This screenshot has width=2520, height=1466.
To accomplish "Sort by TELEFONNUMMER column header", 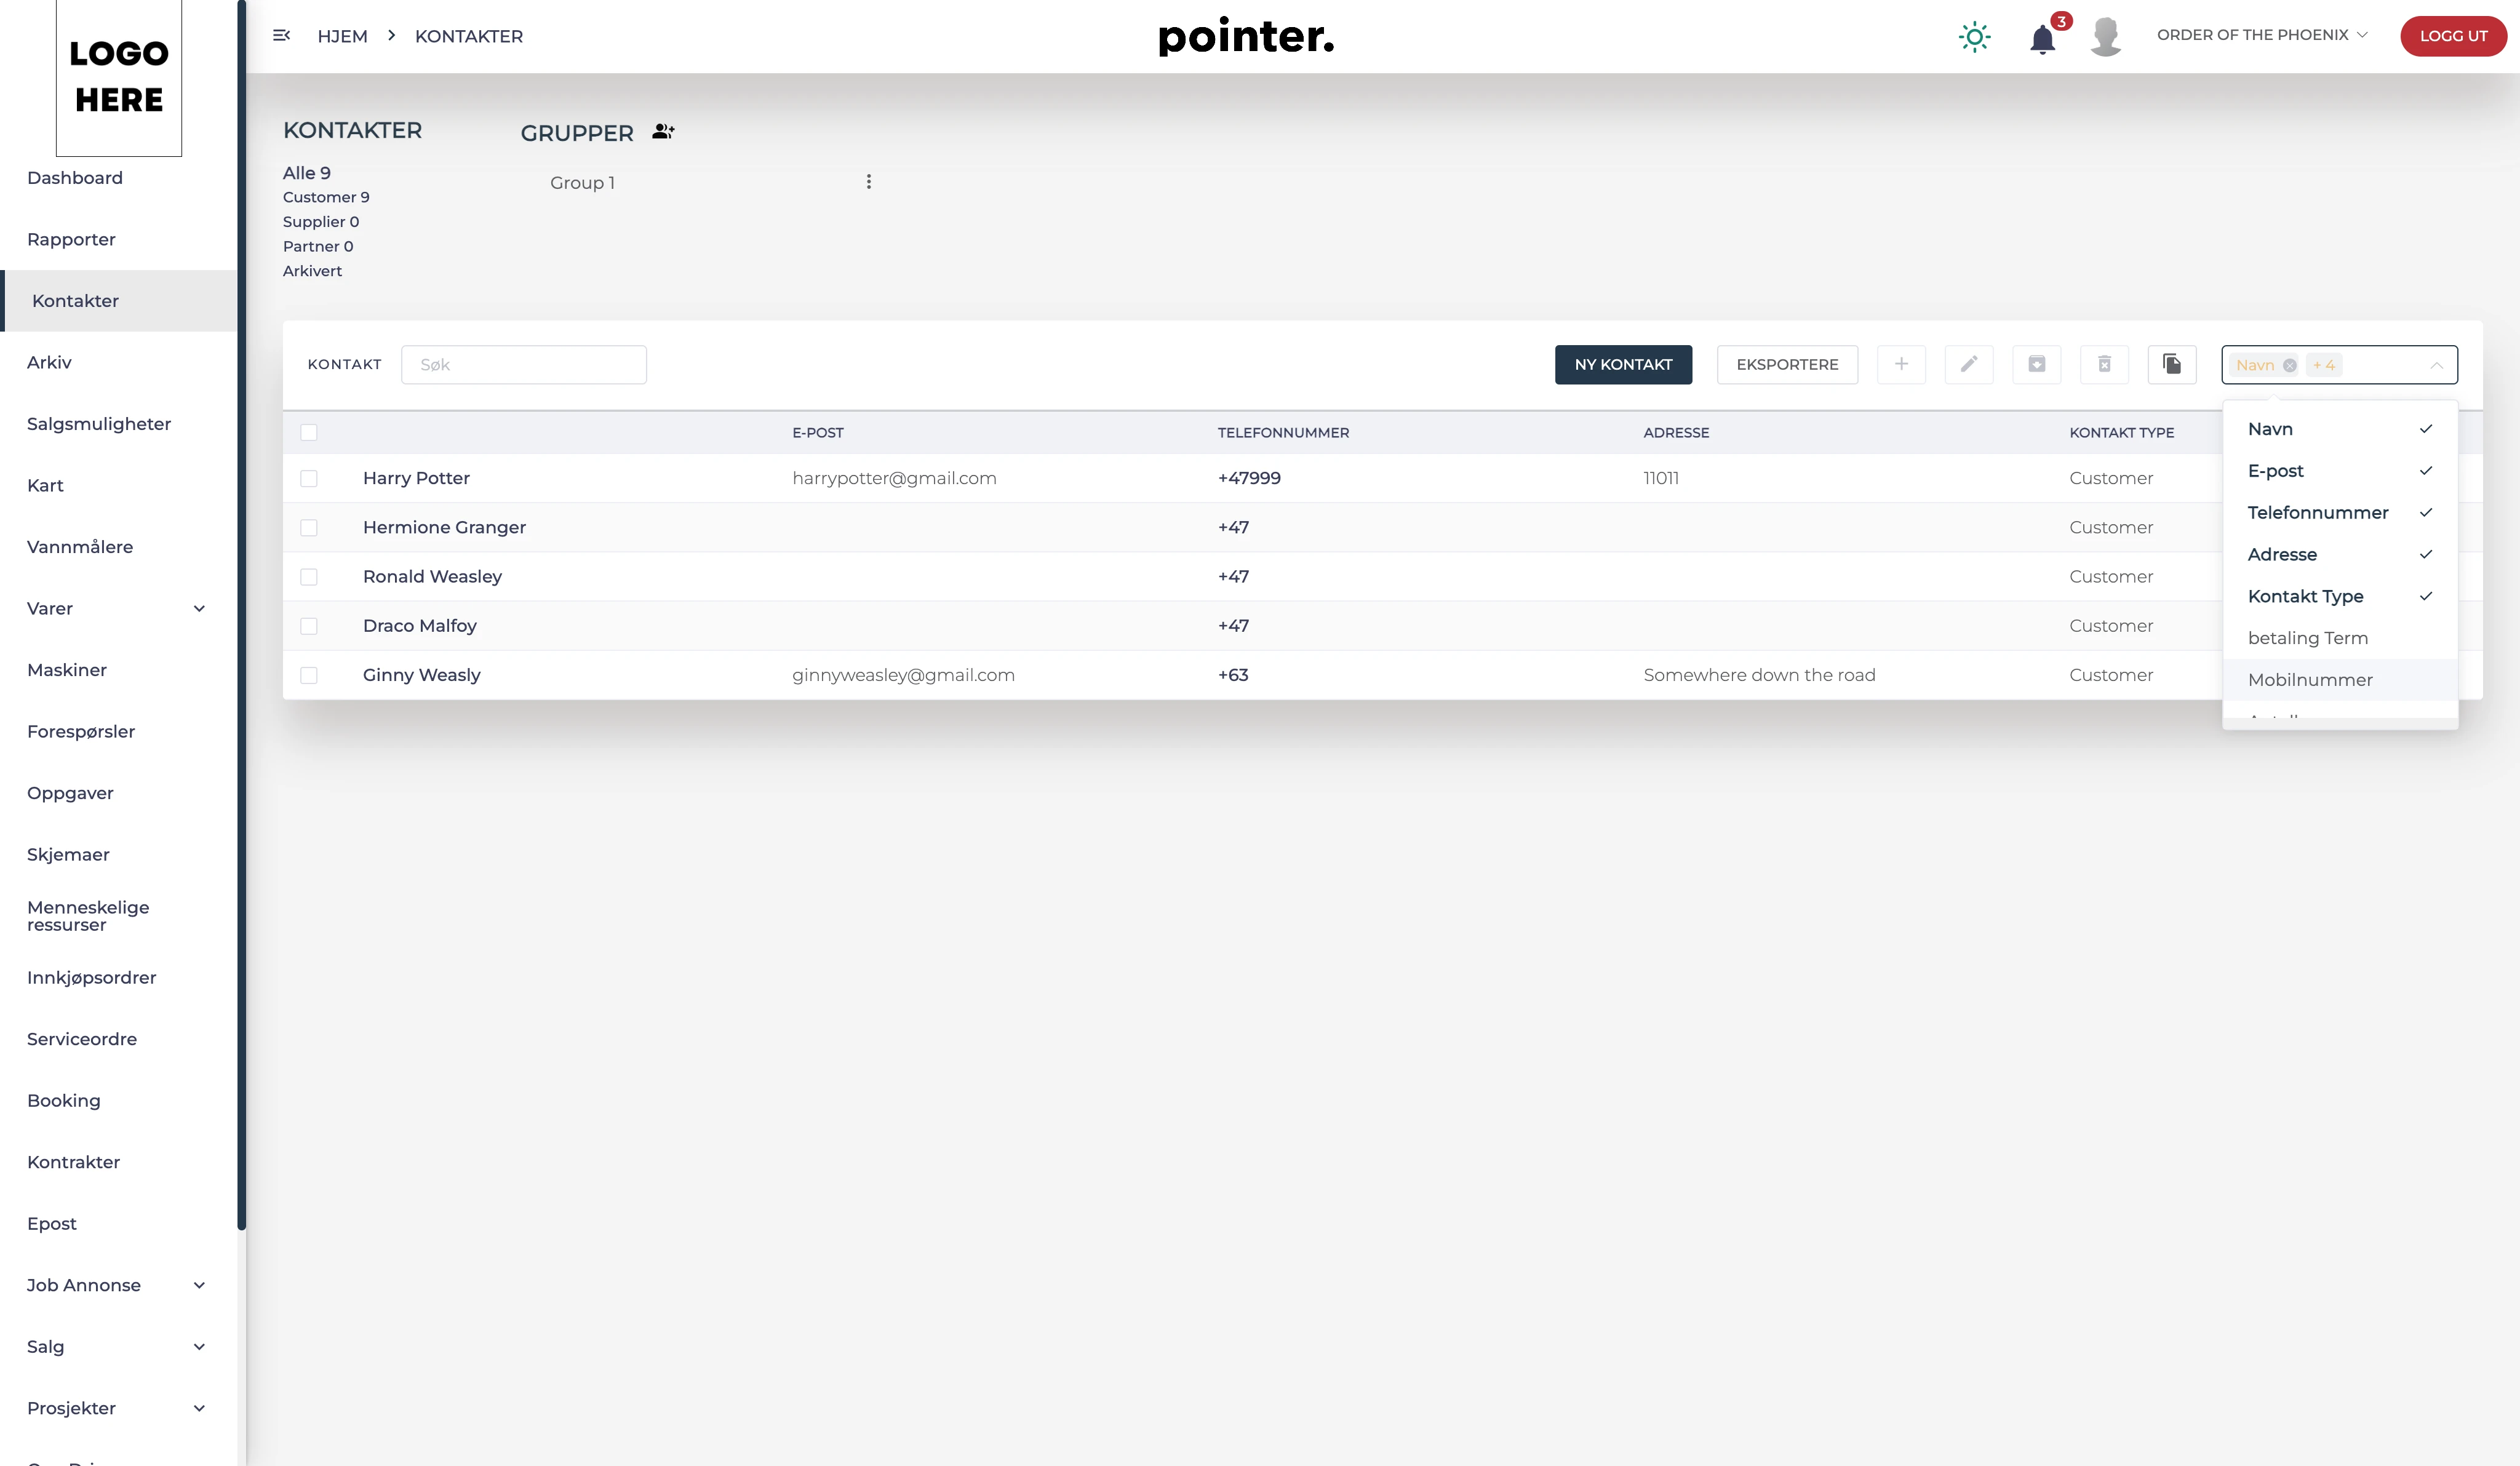I will pos(1283,432).
